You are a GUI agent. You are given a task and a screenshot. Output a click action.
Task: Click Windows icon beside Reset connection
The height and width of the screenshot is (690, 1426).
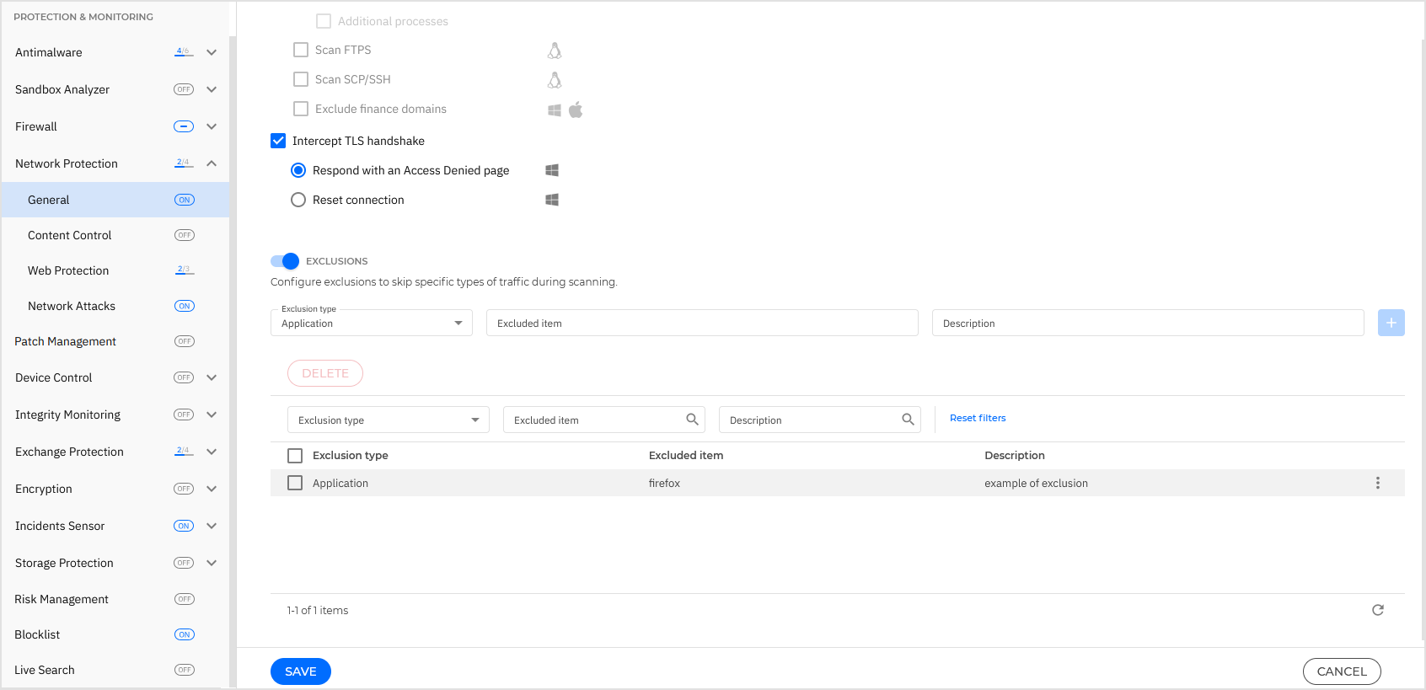point(552,200)
